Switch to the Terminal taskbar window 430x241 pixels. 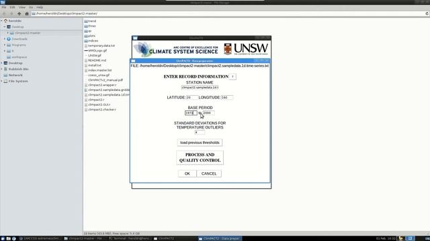[x=130, y=238]
